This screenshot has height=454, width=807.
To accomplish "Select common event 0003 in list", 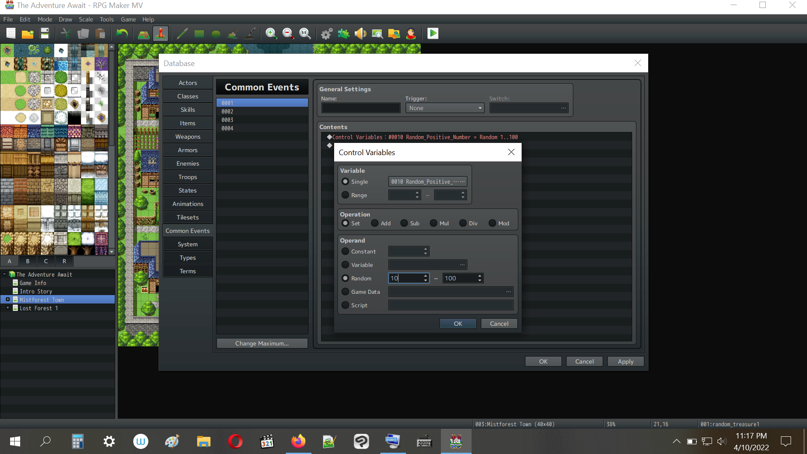I will [262, 120].
